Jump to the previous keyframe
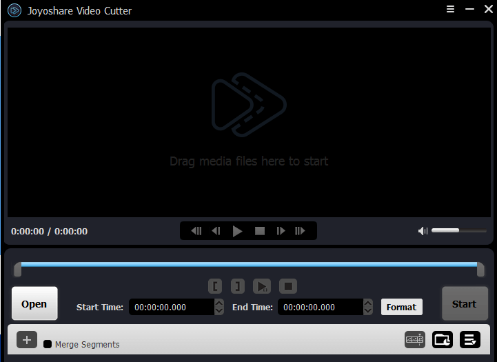 (x=196, y=231)
